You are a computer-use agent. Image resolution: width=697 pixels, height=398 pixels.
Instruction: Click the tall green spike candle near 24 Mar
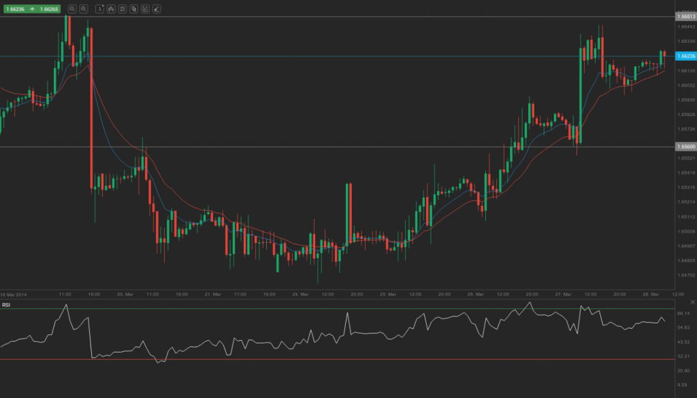tap(348, 211)
